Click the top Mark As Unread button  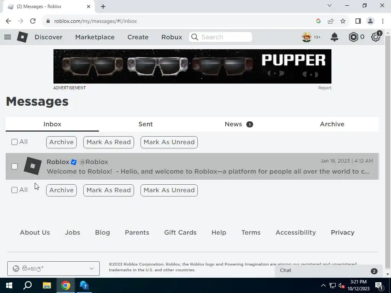coord(169,142)
